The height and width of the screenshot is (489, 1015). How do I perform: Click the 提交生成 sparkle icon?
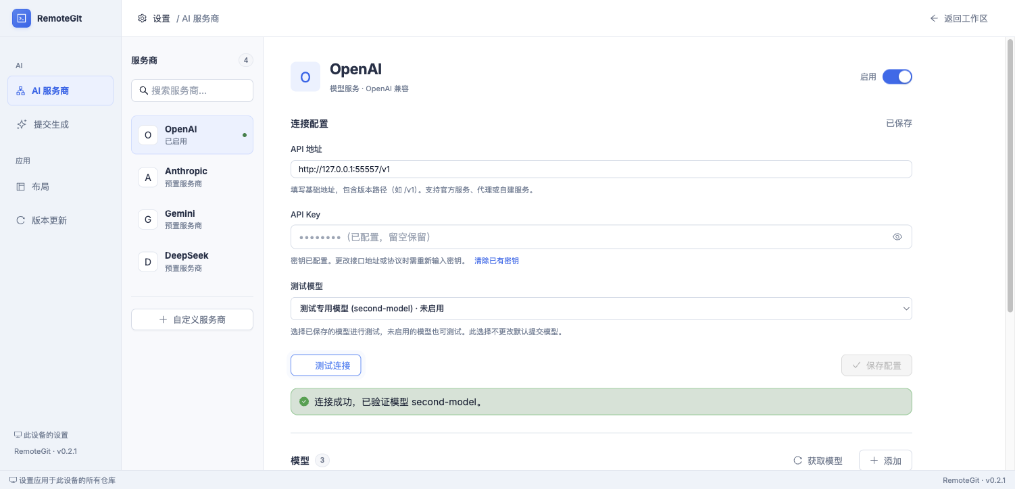point(22,124)
